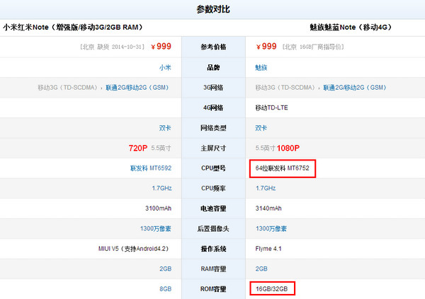The width and height of the screenshot is (425, 299).
Task: Click the 3100mAh battery value
Action: [158, 209]
